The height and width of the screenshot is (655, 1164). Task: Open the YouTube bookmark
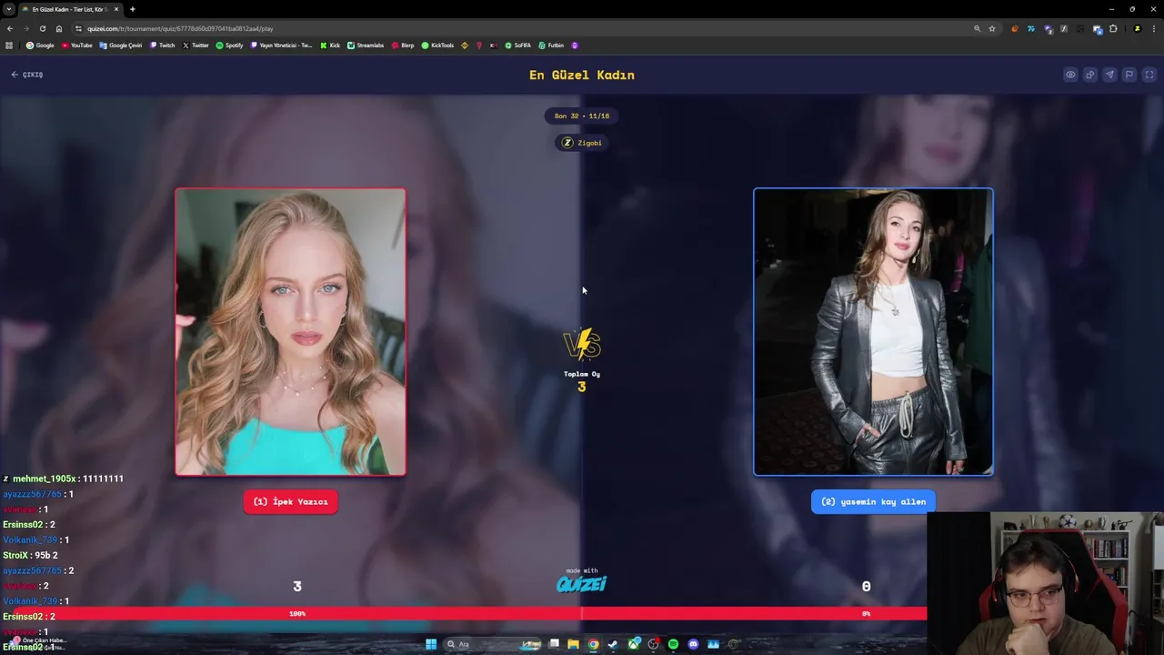[x=77, y=45]
